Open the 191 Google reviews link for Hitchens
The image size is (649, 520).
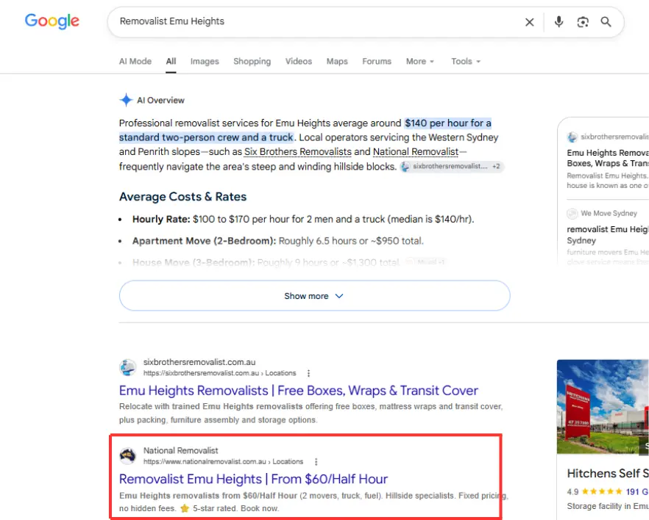point(637,491)
